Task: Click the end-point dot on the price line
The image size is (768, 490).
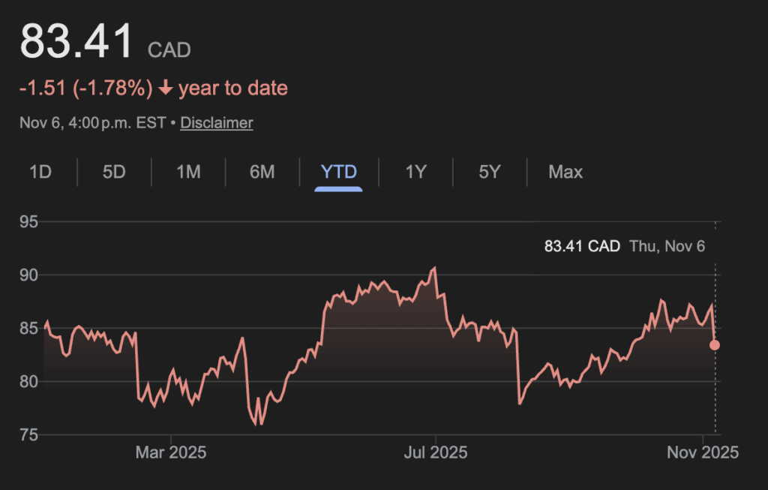Action: [715, 345]
